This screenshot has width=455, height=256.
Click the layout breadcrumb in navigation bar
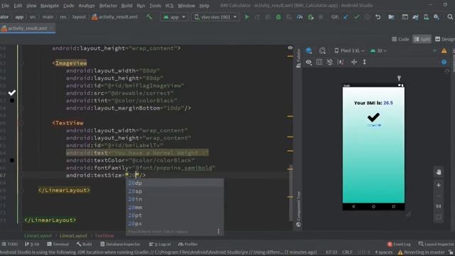coord(79,17)
